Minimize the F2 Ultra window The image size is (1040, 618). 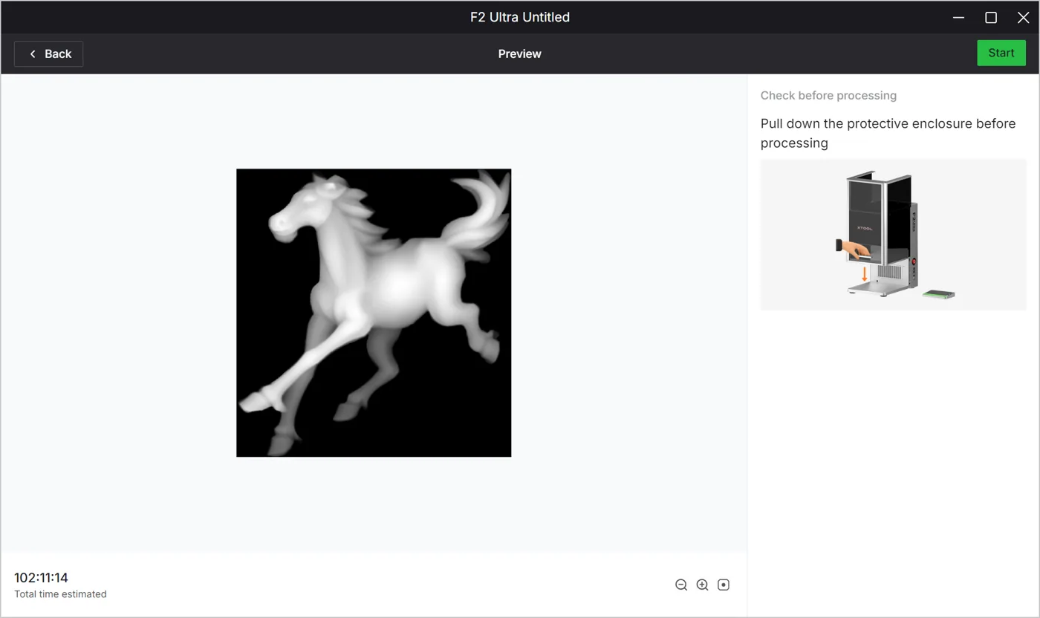[x=958, y=17]
